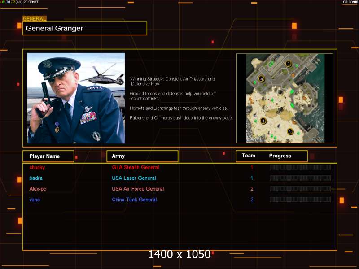The image size is (359, 269).
Task: Select player name vano
Action: pos(35,200)
